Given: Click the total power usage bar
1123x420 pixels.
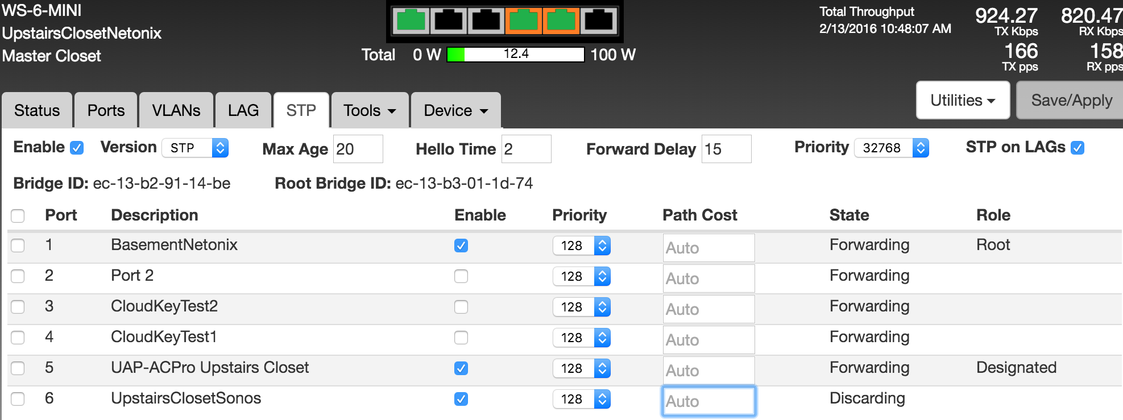Looking at the screenshot, I should pyautogui.click(x=515, y=55).
